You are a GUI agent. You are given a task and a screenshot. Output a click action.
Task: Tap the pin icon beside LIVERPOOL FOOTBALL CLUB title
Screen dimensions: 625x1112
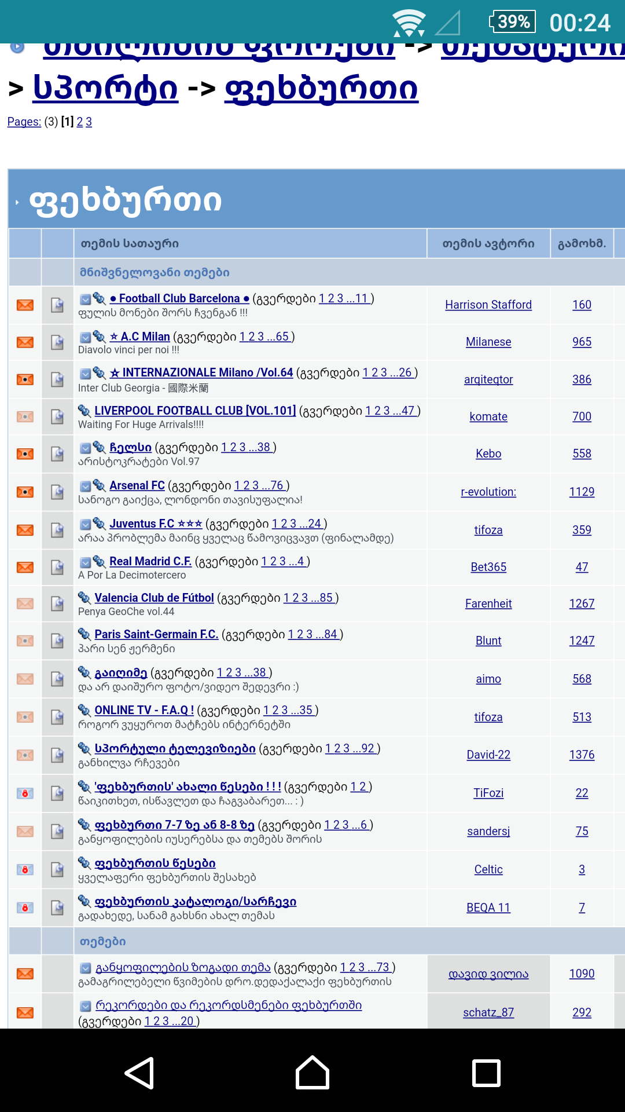pos(84,410)
